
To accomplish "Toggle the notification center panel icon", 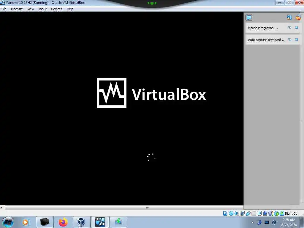I will pyautogui.click(x=249, y=18).
